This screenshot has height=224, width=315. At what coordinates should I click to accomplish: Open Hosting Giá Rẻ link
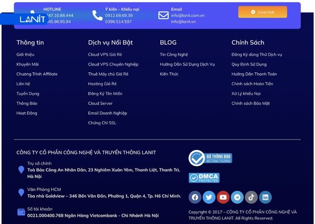[102, 84]
